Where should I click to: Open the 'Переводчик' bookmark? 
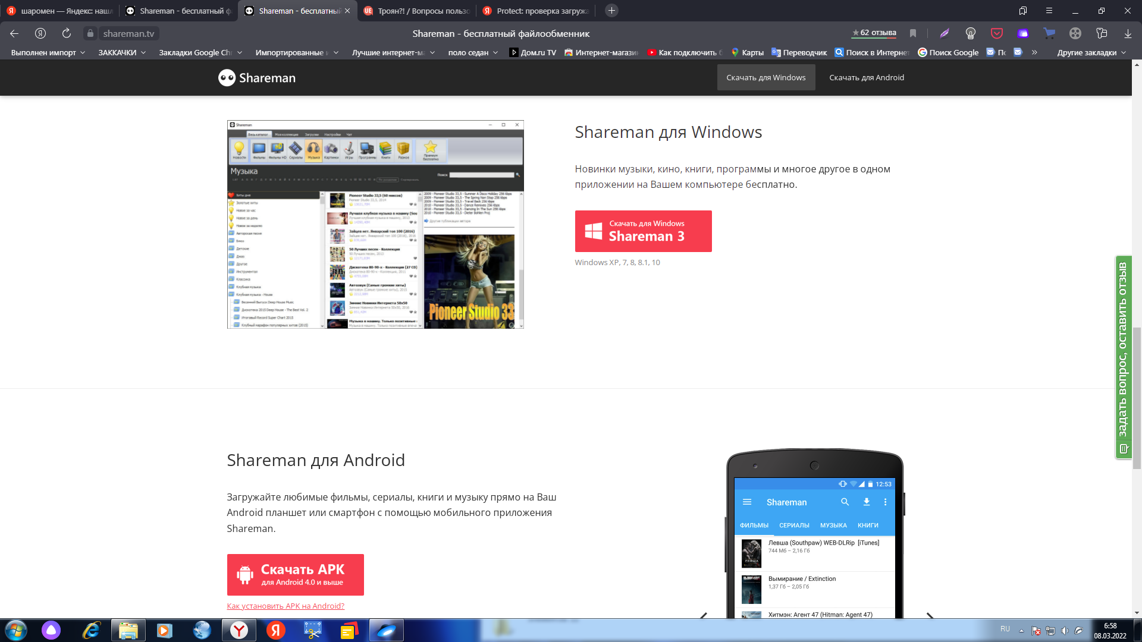click(799, 52)
